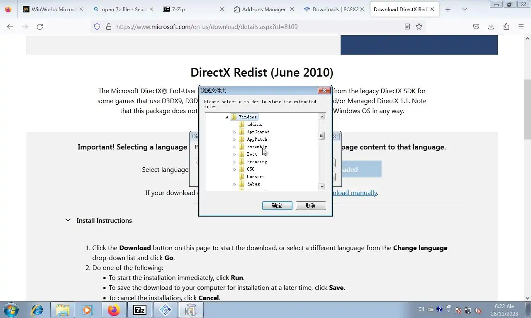List all tabs with the chevron icon

465,9
